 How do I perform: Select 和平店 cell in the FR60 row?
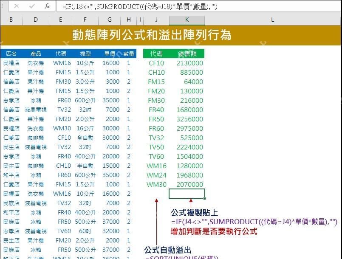[x=11, y=175]
